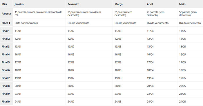Select the 23/04 date for Final 9
This screenshot has width=203, height=106.
[150, 94]
